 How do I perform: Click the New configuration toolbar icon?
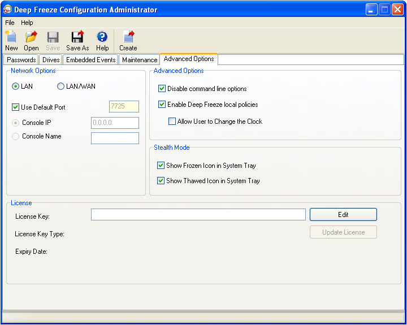pyautogui.click(x=11, y=37)
